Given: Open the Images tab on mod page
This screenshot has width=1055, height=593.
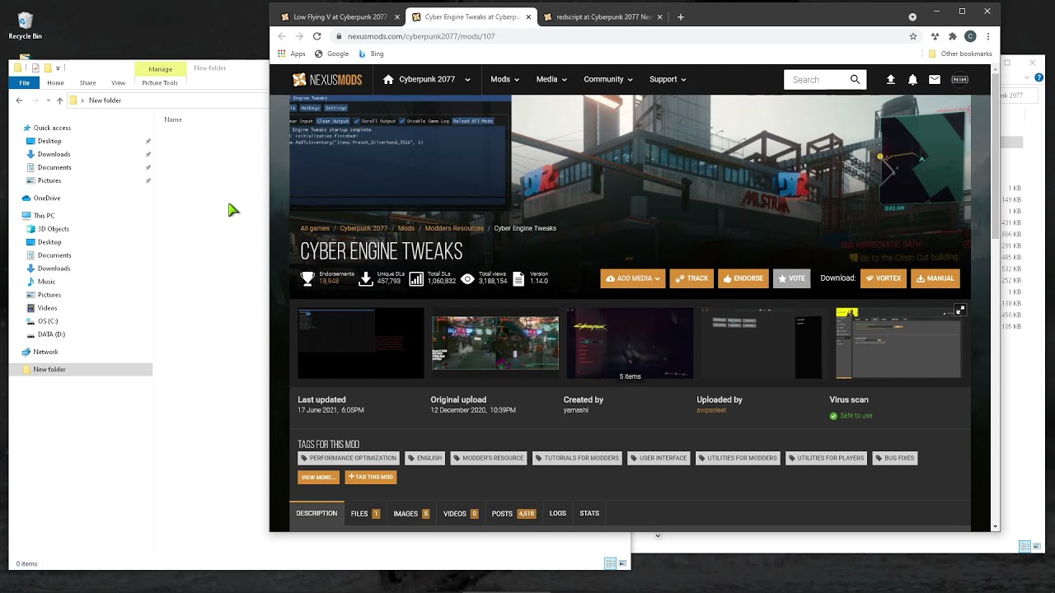Looking at the screenshot, I should [411, 513].
